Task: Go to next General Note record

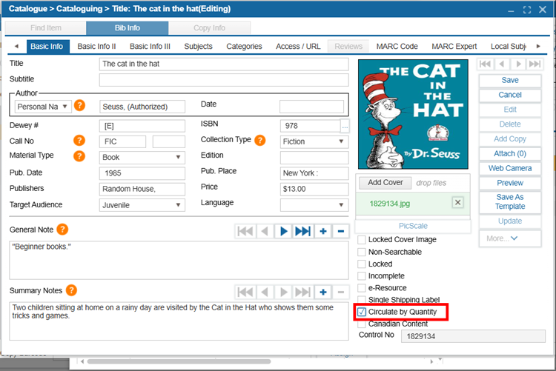Action: pyautogui.click(x=283, y=231)
